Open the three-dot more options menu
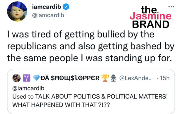Viewport: 182px width, 114px height. click(x=171, y=7)
